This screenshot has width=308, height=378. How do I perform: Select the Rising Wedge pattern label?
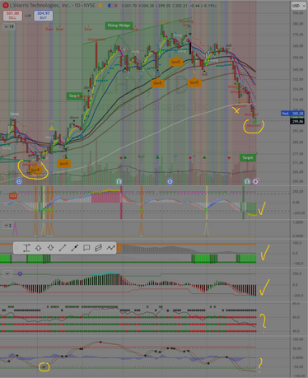click(119, 26)
